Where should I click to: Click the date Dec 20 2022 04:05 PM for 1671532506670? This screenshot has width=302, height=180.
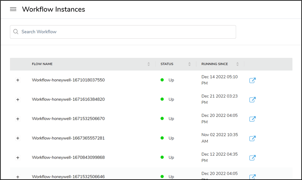tap(219, 119)
